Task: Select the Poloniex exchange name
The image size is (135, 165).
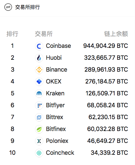Action: pos(57,141)
